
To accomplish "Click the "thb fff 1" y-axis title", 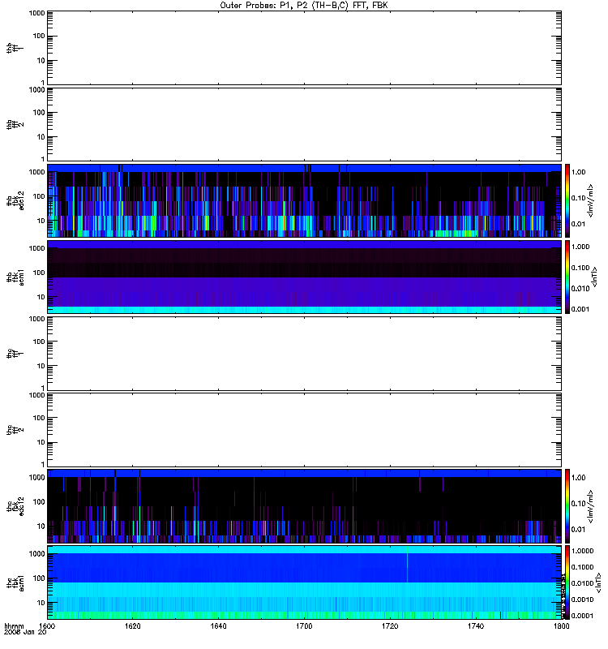I will 15,48.
